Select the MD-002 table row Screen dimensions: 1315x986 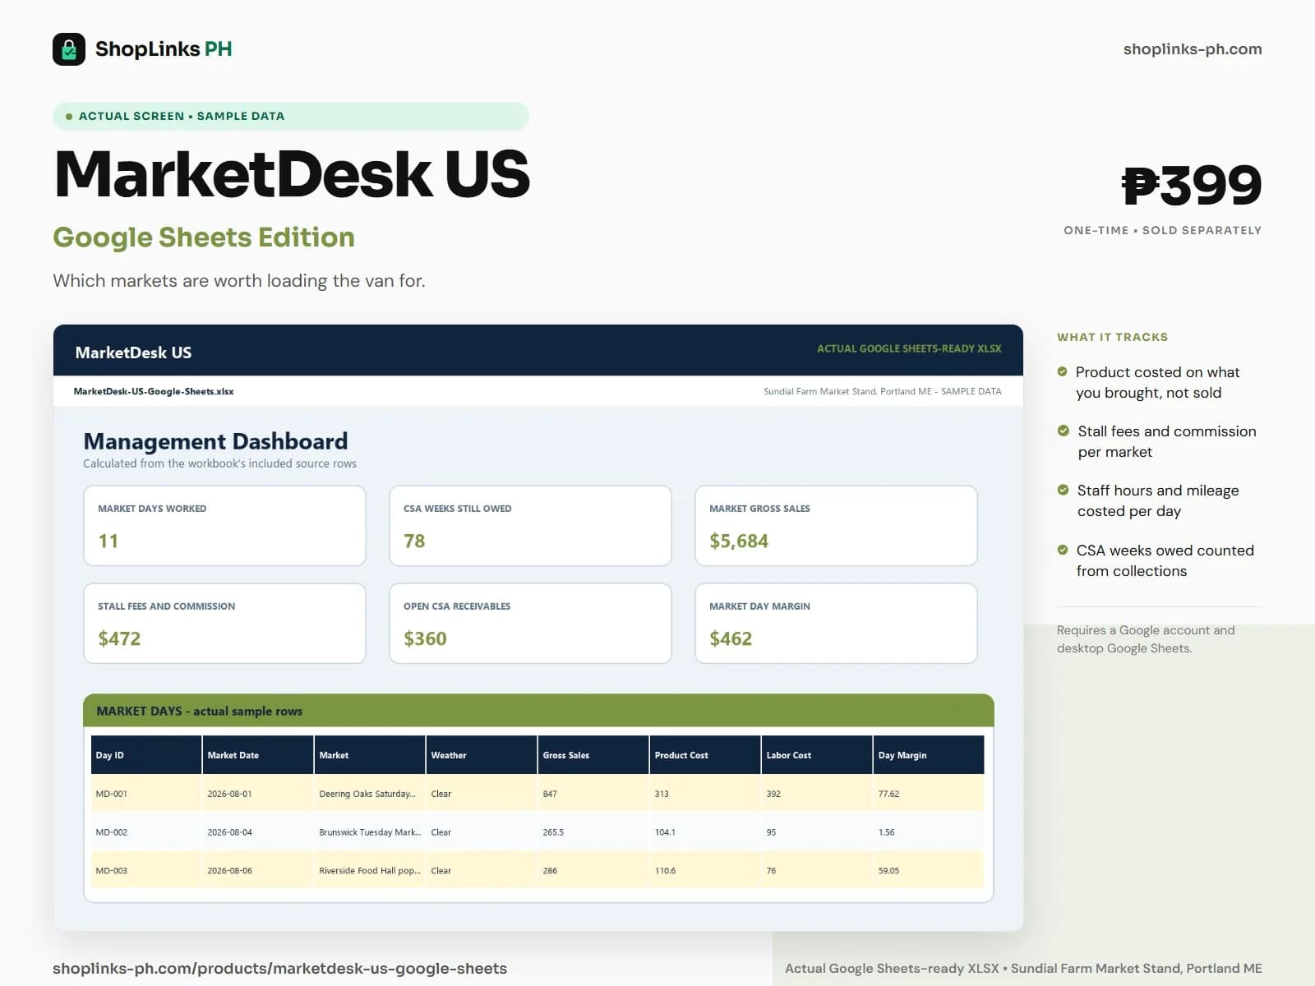point(538,832)
